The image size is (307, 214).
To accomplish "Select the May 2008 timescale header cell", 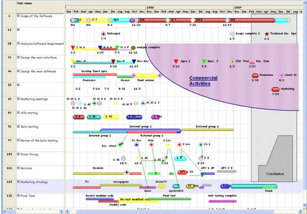I will (185, 11).
